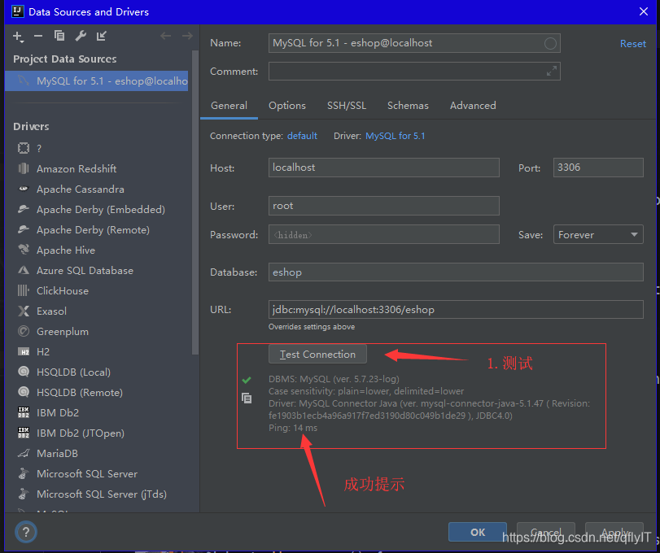Confirm with the OK button

pyautogui.click(x=478, y=533)
